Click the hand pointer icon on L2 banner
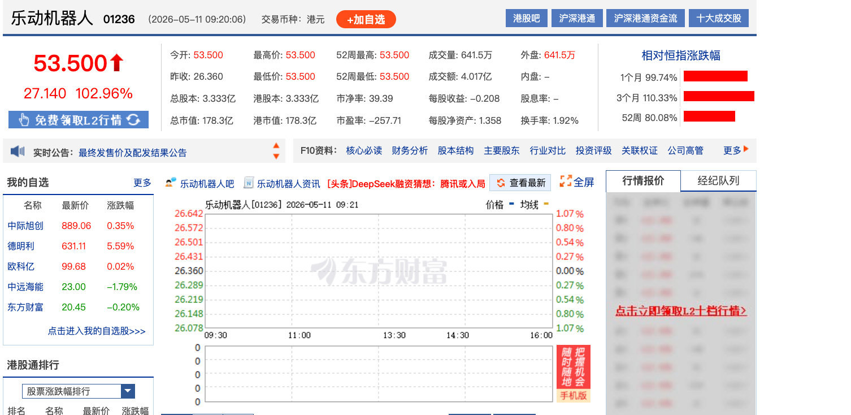Image resolution: width=851 pixels, height=415 pixels. tap(24, 120)
